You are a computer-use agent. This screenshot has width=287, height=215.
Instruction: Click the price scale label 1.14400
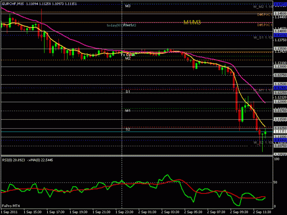(x=281, y=17)
